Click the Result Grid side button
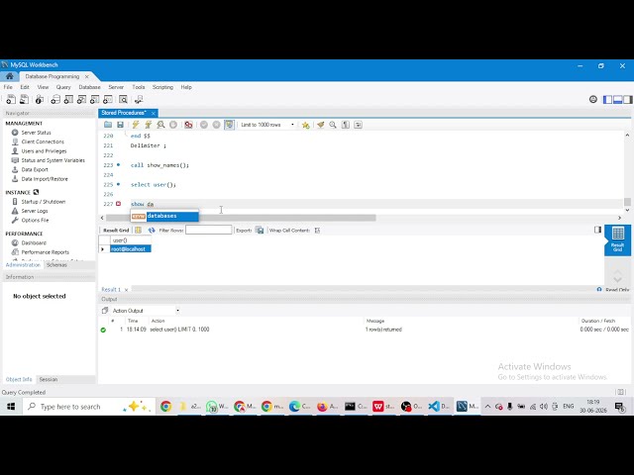The width and height of the screenshot is (634, 475). 617,239
